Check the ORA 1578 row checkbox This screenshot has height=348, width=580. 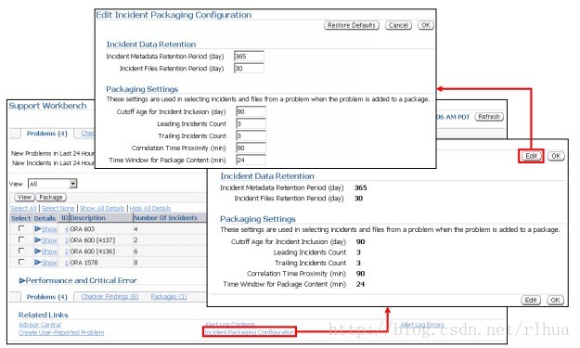click(21, 262)
